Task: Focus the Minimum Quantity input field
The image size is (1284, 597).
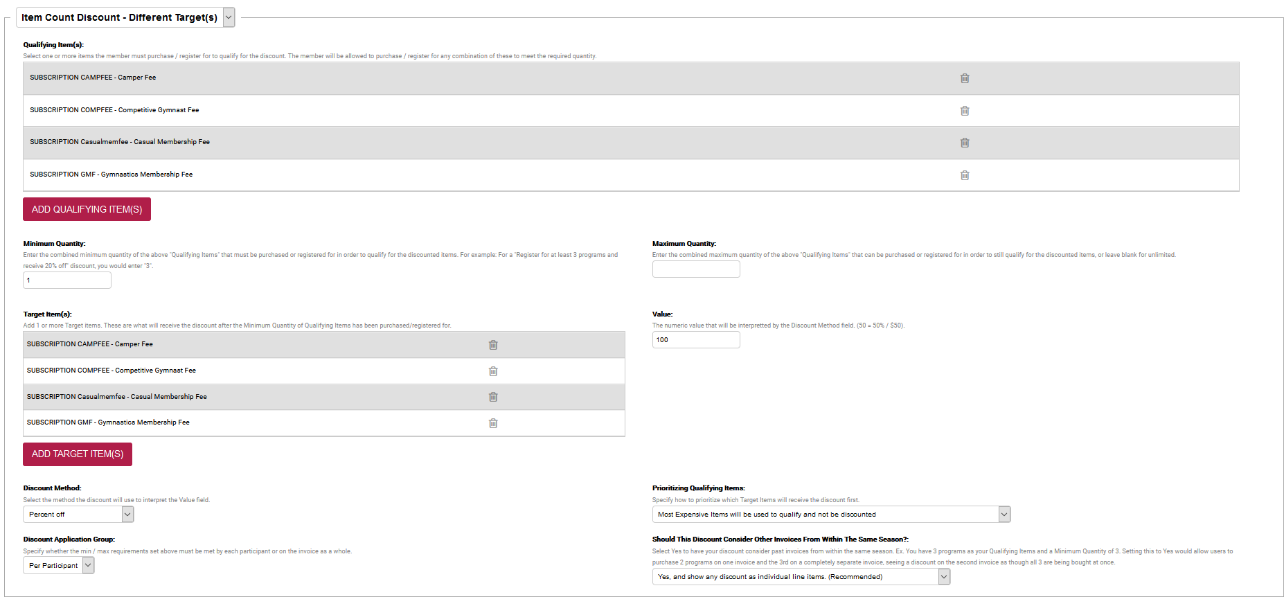Action: click(67, 280)
